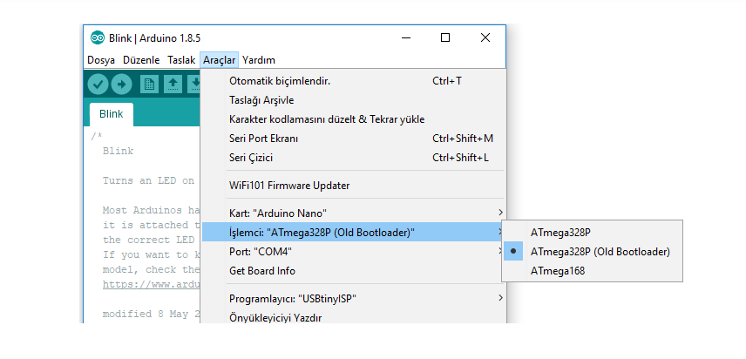Open Seri Port Ekranı
Image resolution: width=746 pixels, height=359 pixels.
353,139
